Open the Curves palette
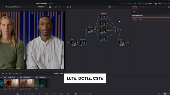Image resolution: width=170 pixels, height=95 pixels. [18, 94]
